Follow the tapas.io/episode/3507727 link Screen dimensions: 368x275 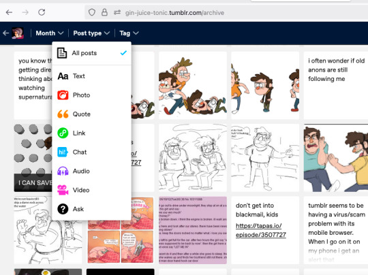coord(261,230)
